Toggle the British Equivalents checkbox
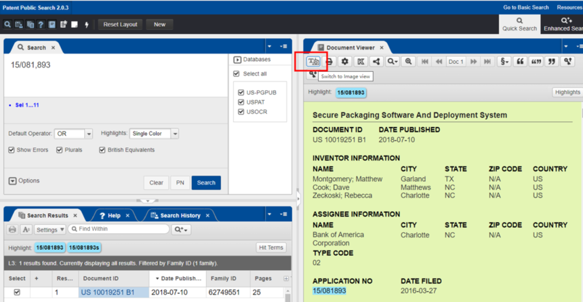583x302 pixels. (102, 150)
